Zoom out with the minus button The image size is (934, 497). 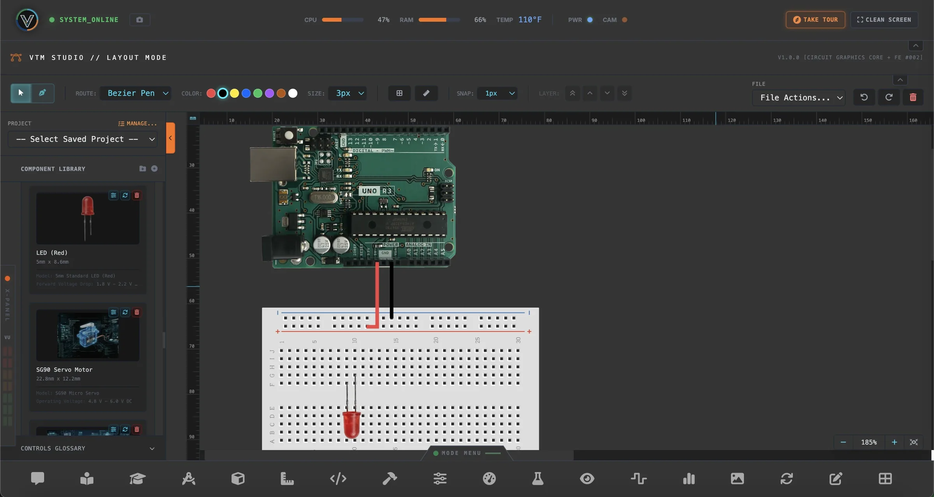point(843,442)
